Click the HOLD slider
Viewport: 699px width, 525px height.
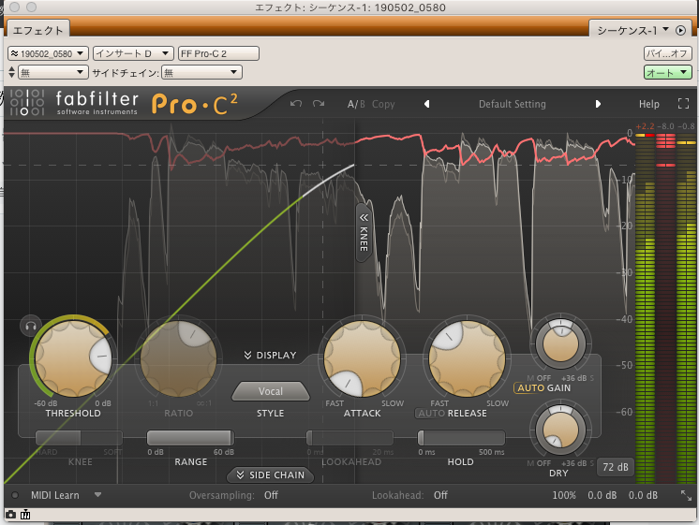click(x=461, y=438)
